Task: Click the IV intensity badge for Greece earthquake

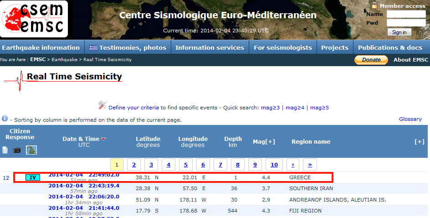Action: point(32,177)
